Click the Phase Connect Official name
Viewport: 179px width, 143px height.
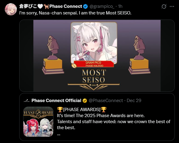(x=56, y=101)
